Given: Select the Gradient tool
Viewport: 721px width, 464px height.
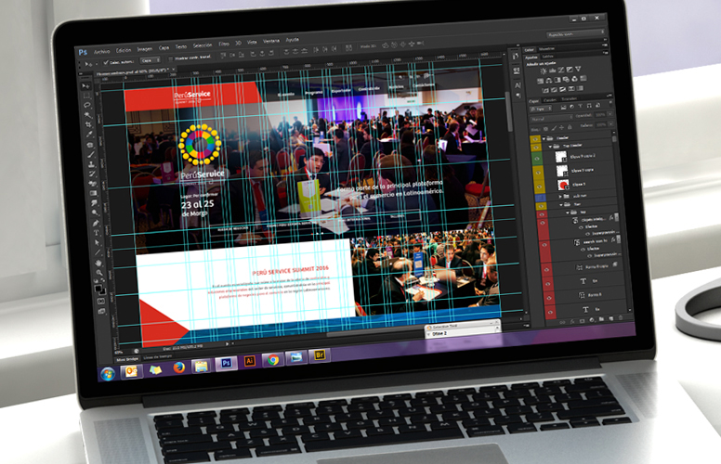Looking at the screenshot, I should pos(94,193).
